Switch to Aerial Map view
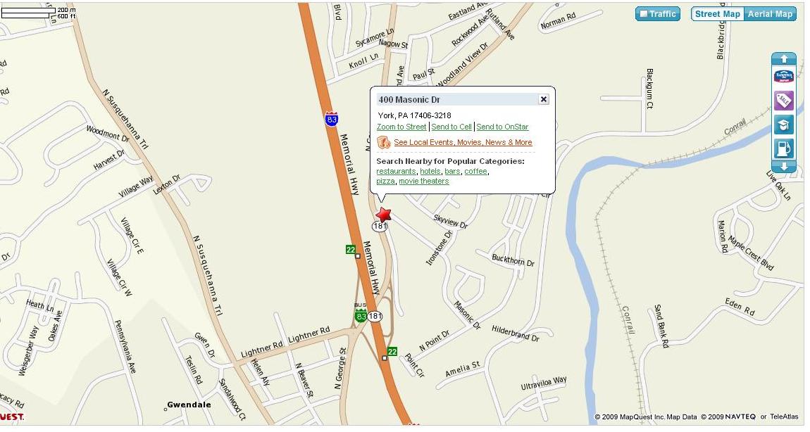The width and height of the screenshot is (810, 432). click(770, 14)
